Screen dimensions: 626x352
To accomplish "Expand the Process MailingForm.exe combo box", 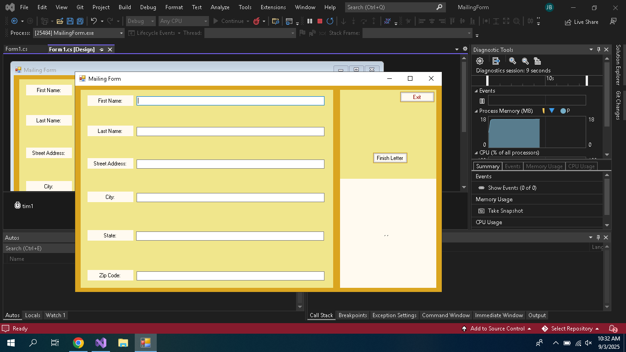I will click(121, 33).
